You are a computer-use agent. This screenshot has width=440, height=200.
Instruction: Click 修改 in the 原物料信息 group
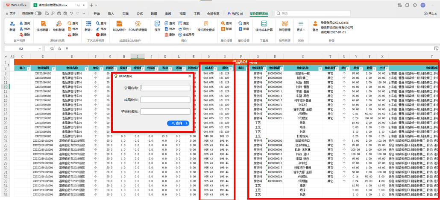click(73, 29)
